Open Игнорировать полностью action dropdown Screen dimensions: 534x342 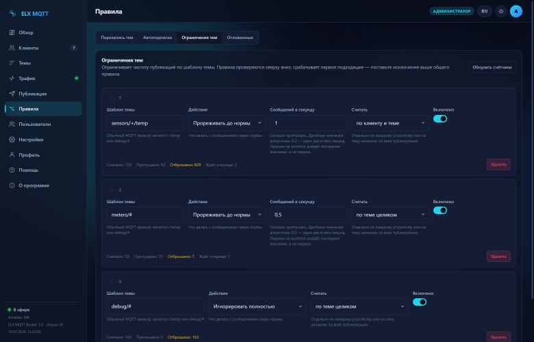tap(257, 306)
